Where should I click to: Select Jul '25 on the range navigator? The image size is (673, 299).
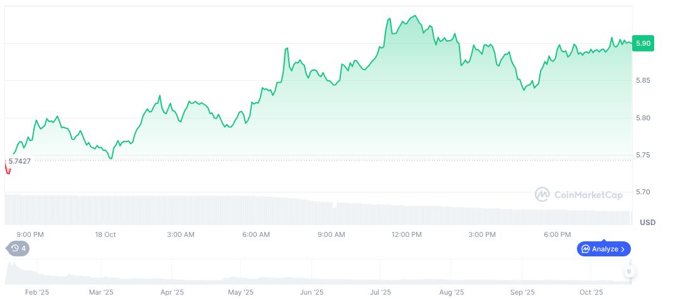(x=380, y=292)
